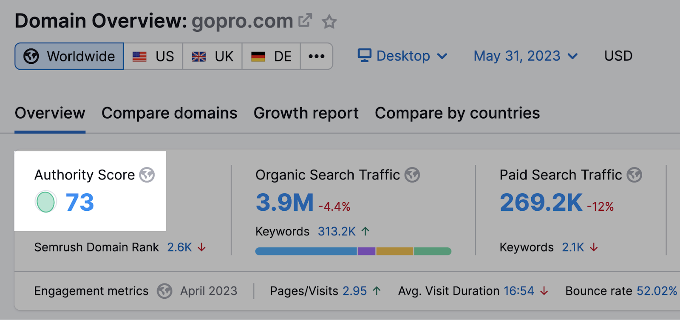Switch database to UK
Viewport: 680px width, 320px height.
click(x=212, y=56)
